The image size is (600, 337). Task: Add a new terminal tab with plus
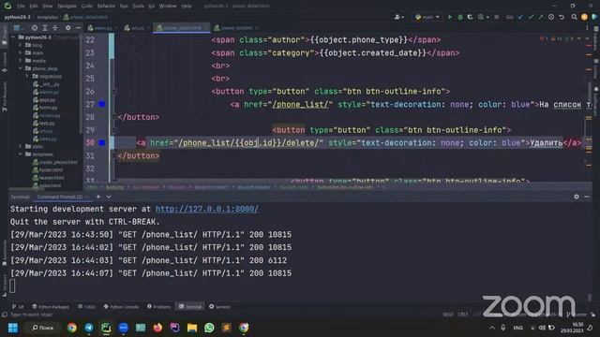(98, 197)
